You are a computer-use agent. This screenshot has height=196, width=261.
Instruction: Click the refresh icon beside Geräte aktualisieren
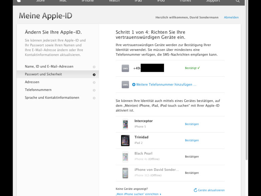click(196, 190)
